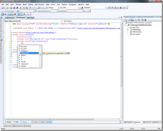Click the Find in Files icon beside pargraph box

[82, 8]
